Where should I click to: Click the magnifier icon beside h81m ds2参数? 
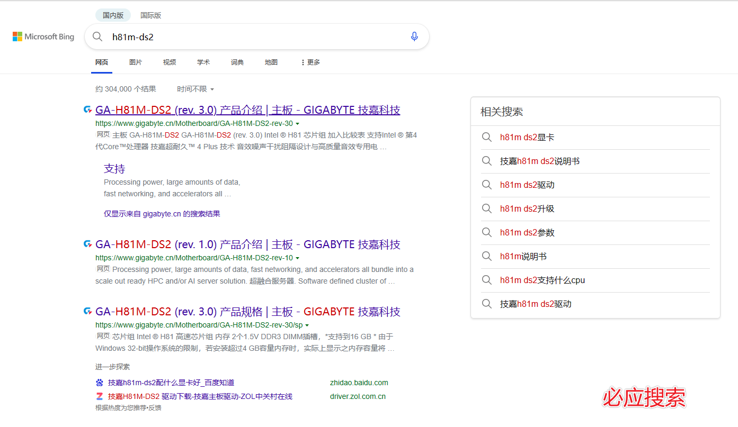coord(487,233)
